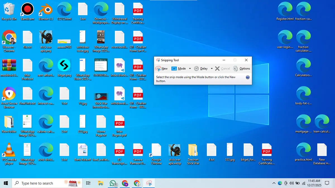335x188 pixels.
Task: Select the Bank Rola.rtf document
Action: click(83, 152)
